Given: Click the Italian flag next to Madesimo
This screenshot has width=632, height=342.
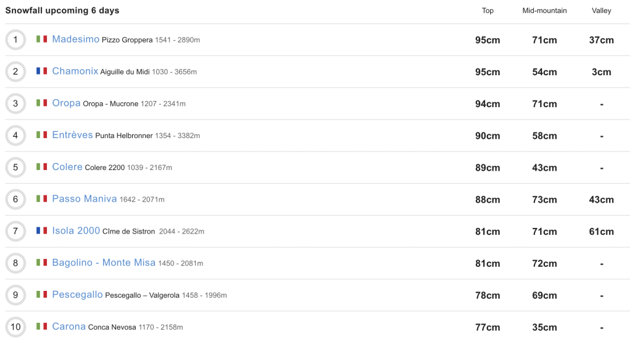Looking at the screenshot, I should [x=41, y=39].
